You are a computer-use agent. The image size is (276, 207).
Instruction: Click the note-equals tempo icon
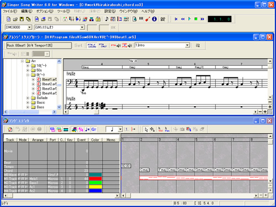87,130
